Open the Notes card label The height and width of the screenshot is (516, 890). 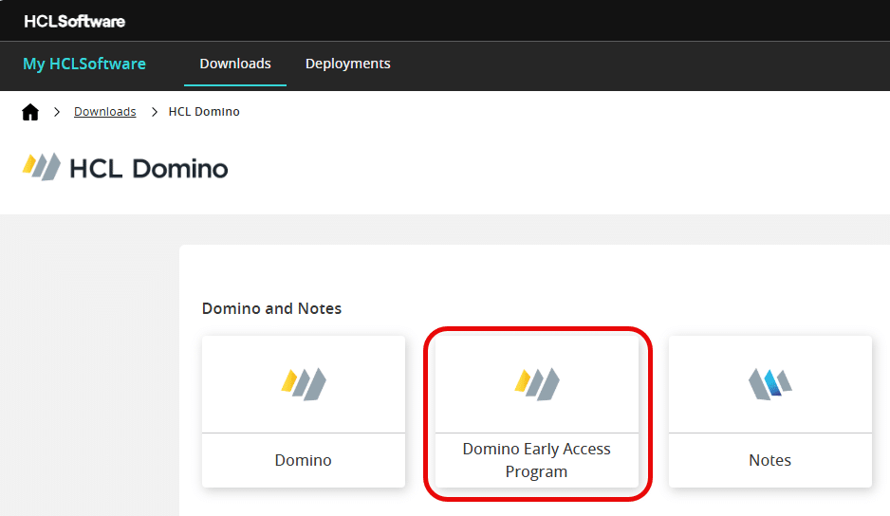click(769, 460)
